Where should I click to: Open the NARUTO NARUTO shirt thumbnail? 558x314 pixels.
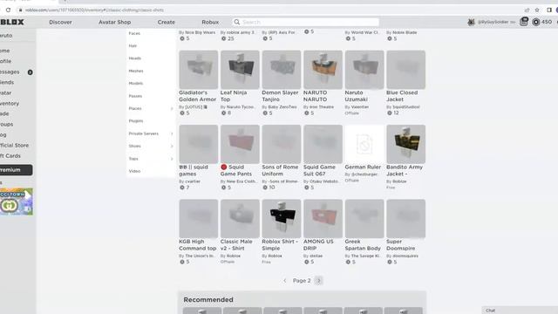pyautogui.click(x=323, y=70)
